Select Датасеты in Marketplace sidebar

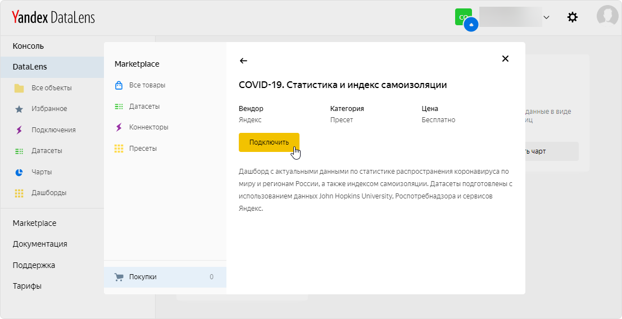[144, 107]
